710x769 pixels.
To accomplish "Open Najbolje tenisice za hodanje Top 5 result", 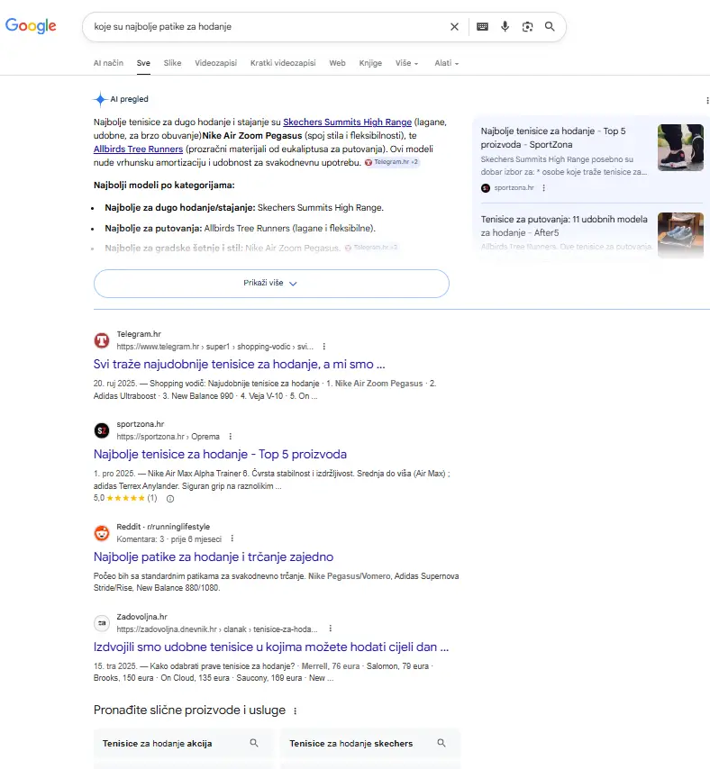I will 221,455.
